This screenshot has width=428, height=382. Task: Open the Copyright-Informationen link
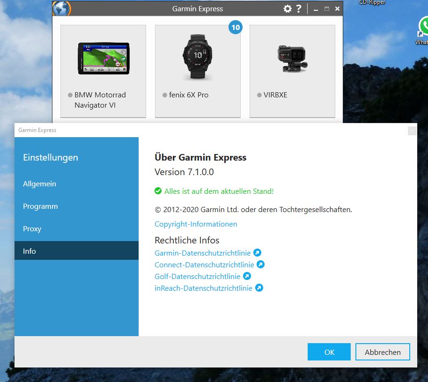pos(196,224)
